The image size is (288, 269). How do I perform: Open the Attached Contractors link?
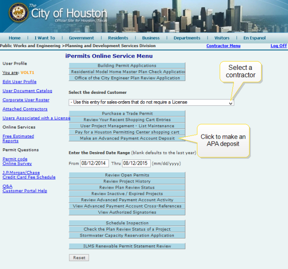coord(25,109)
